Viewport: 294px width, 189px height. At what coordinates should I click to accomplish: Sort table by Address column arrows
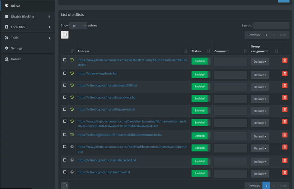(185, 51)
